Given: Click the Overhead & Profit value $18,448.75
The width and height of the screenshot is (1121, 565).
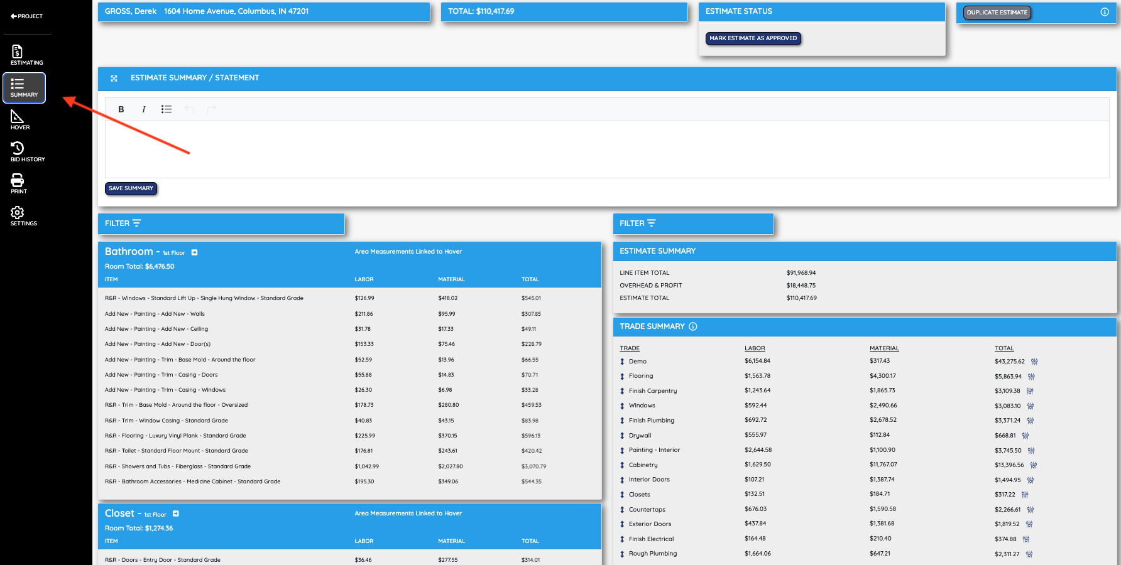Looking at the screenshot, I should [x=801, y=286].
